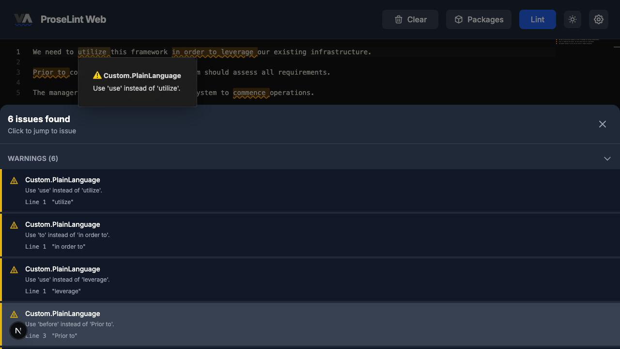Click the trash icon on the Clear button
The image size is (620, 349).
click(x=398, y=19)
